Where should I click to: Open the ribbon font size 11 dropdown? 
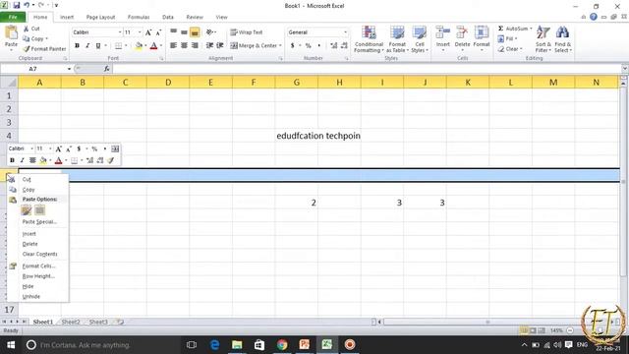coord(140,32)
